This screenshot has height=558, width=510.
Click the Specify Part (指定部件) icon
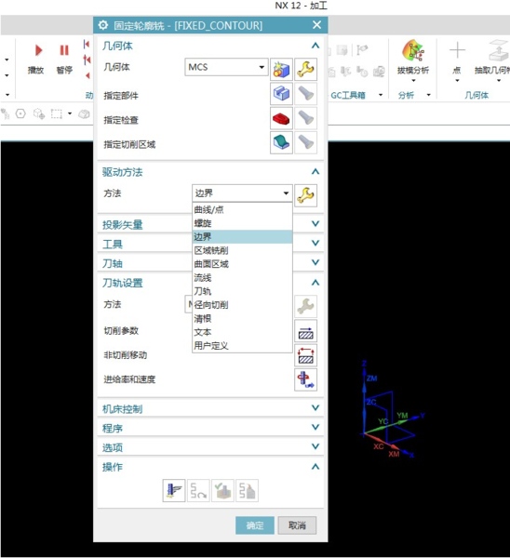click(281, 94)
